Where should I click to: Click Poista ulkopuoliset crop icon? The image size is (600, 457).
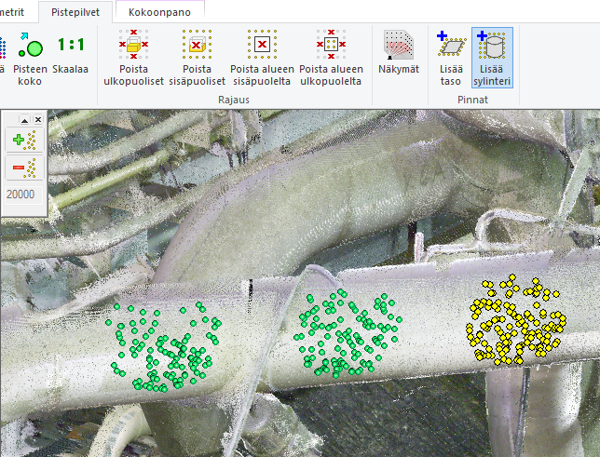tap(133, 58)
